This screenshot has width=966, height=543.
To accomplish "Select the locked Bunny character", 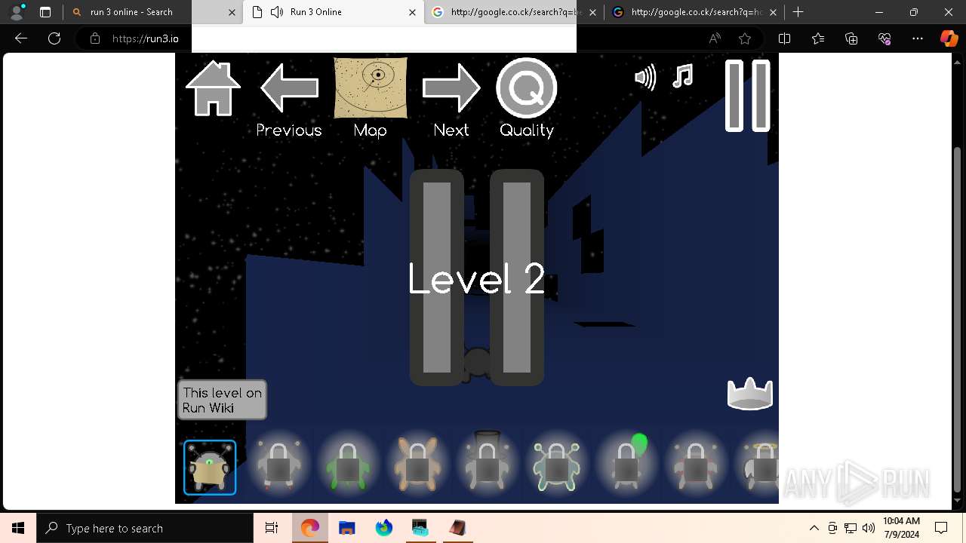I will coord(417,464).
